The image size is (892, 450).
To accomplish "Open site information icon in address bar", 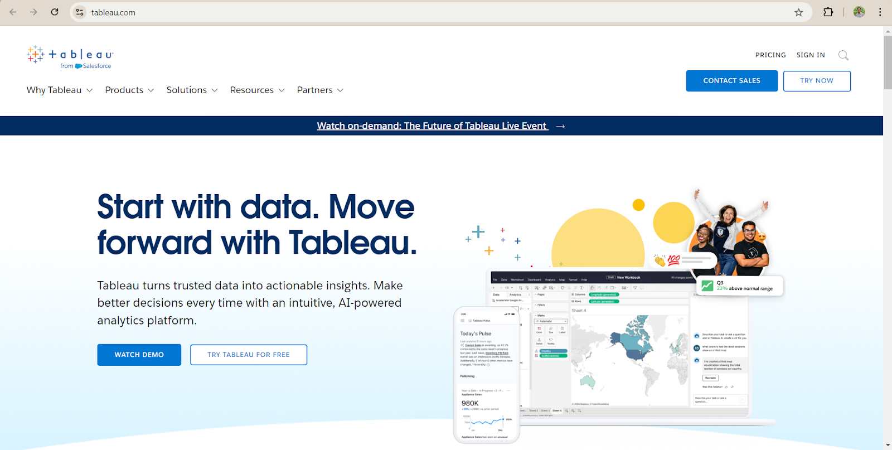I will tap(80, 12).
